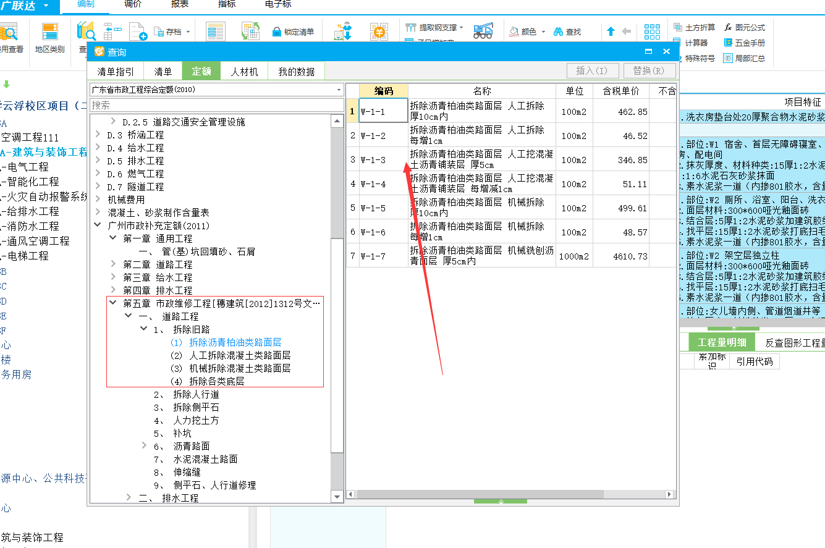Viewport: 825px width, 548px height.
Task: Collapse the 广州市政补充定额(2011) node
Action: click(98, 226)
